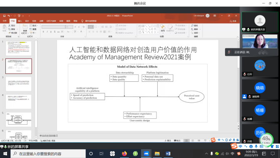Click the Undo arrow icon
Viewport: 280px width, 158px height.
(9, 16)
